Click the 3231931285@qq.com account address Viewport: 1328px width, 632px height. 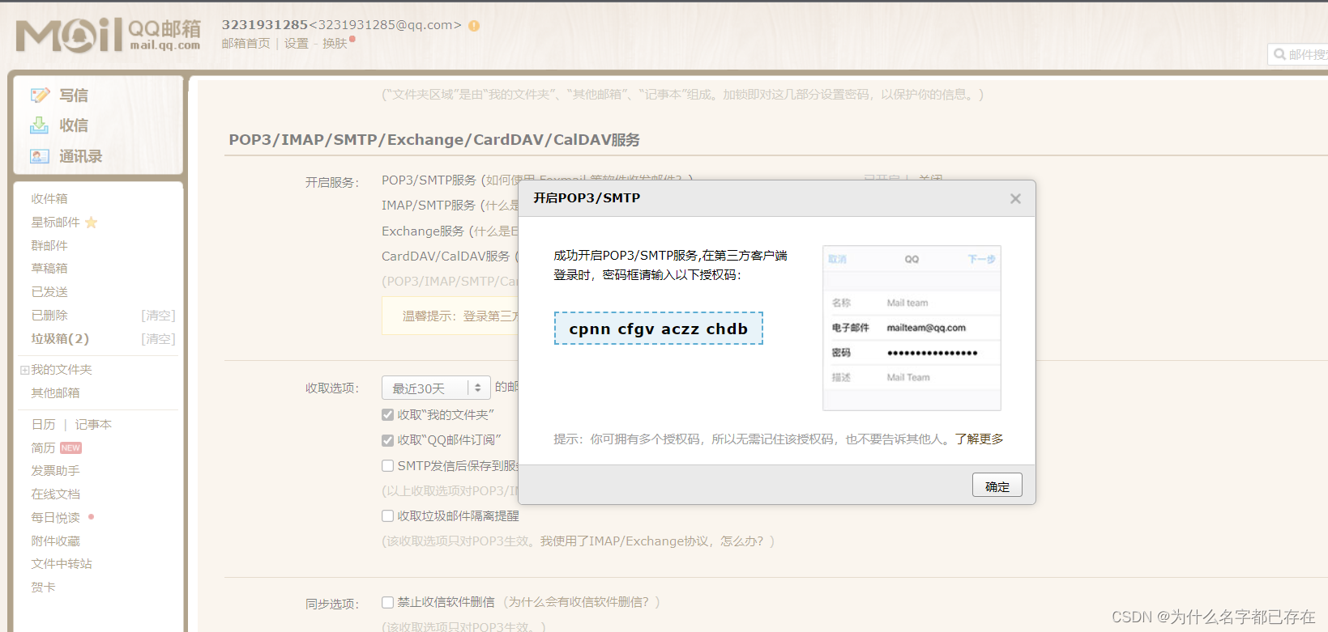385,25
